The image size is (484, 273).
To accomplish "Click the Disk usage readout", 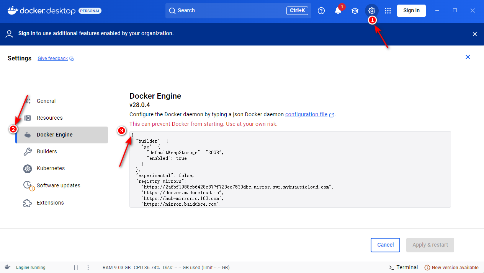I will point(196,268).
